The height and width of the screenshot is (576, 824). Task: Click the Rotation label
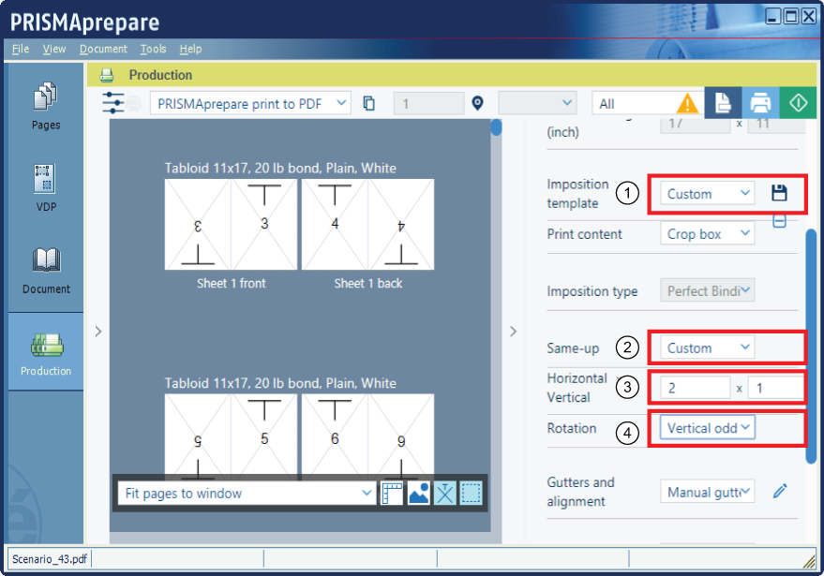point(571,428)
